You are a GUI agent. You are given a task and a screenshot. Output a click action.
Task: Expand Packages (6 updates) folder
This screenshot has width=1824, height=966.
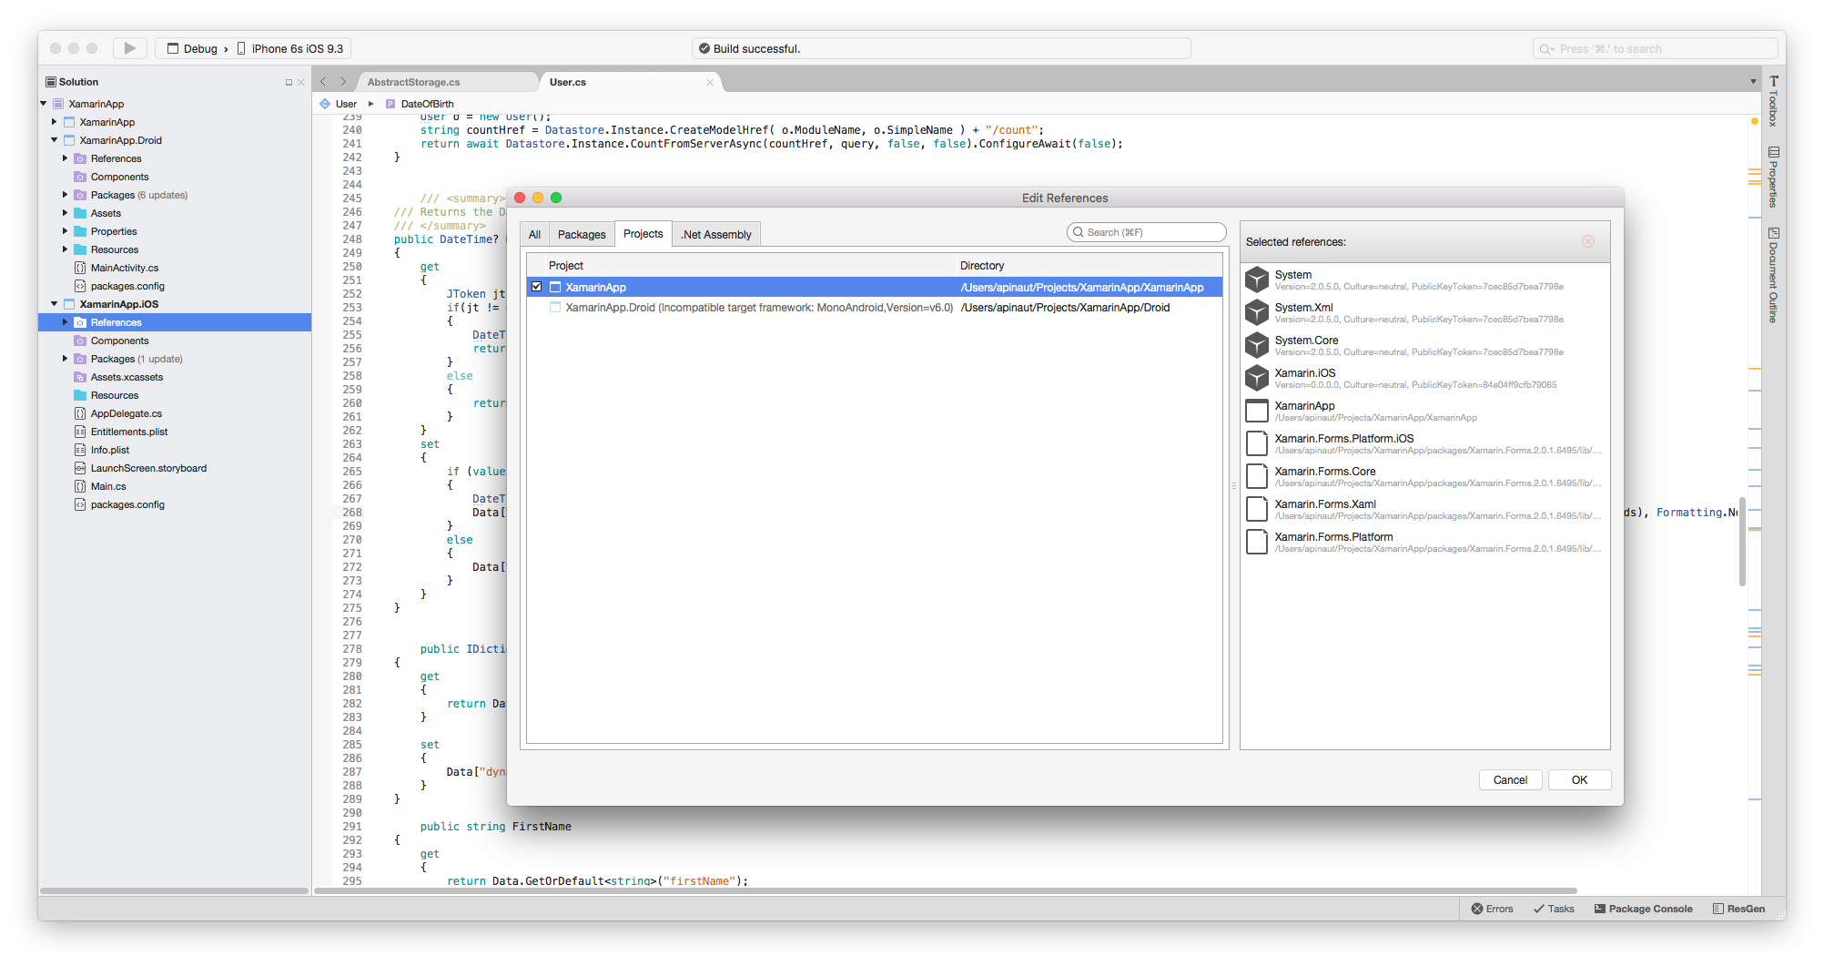(66, 195)
